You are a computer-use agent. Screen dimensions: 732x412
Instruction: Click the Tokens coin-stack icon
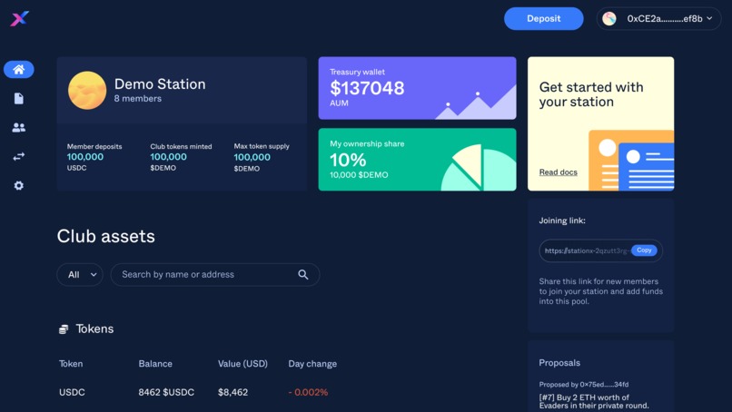tap(64, 329)
